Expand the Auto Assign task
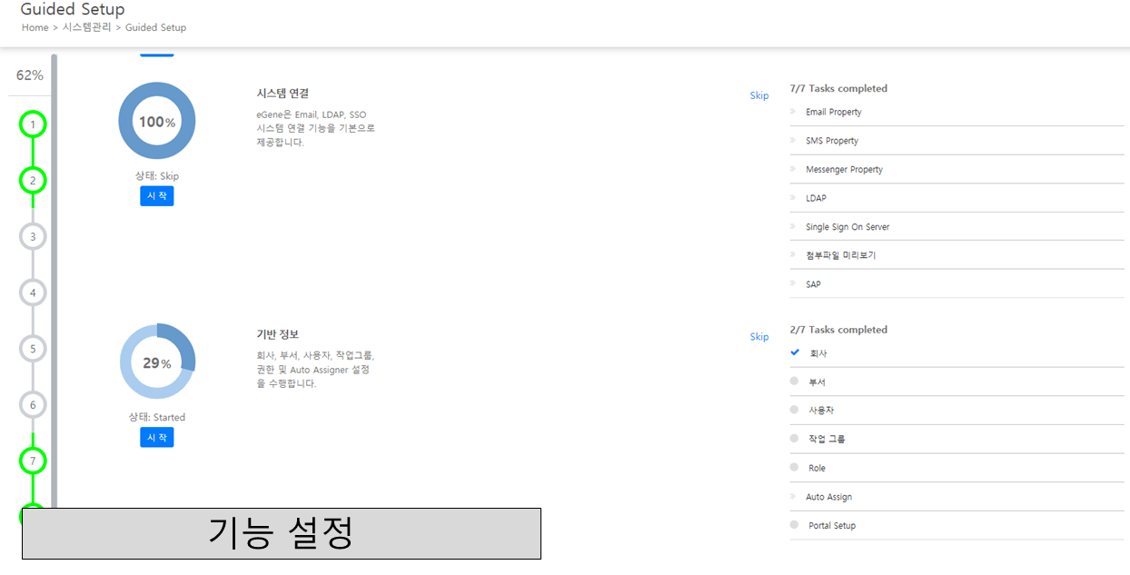The width and height of the screenshot is (1130, 575). click(828, 497)
